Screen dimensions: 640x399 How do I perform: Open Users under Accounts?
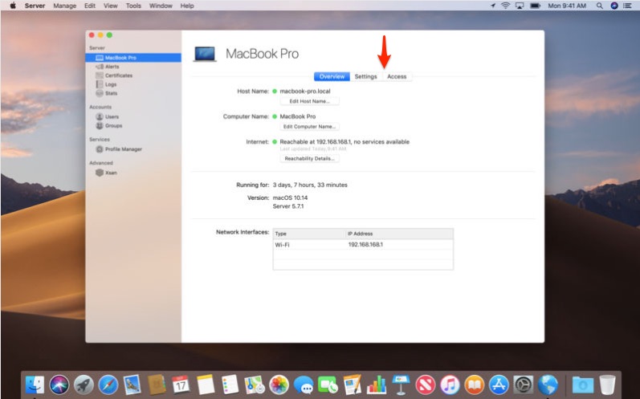click(x=108, y=116)
